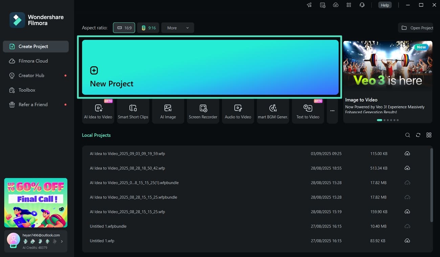Open account profile avatar
This screenshot has width=440, height=257.
13,239
